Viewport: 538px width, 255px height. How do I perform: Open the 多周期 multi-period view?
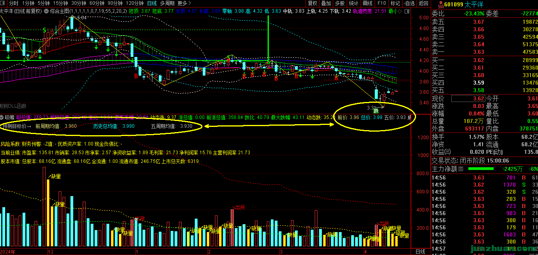click(167, 3)
